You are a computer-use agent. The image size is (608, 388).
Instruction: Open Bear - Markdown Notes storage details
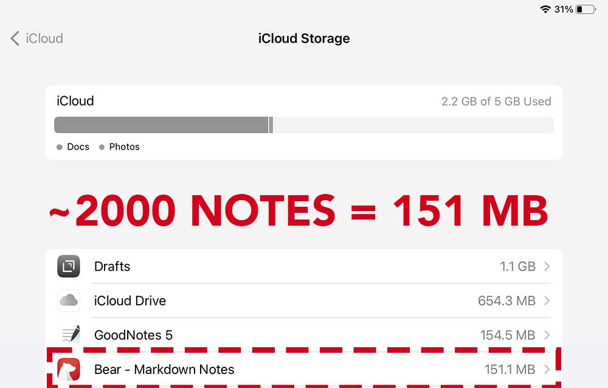(x=304, y=369)
